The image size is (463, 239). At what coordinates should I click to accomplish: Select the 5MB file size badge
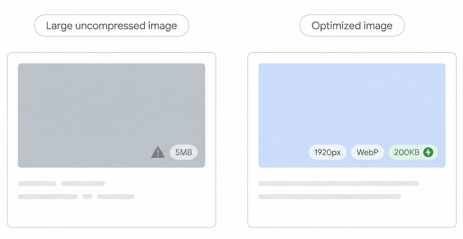[184, 152]
